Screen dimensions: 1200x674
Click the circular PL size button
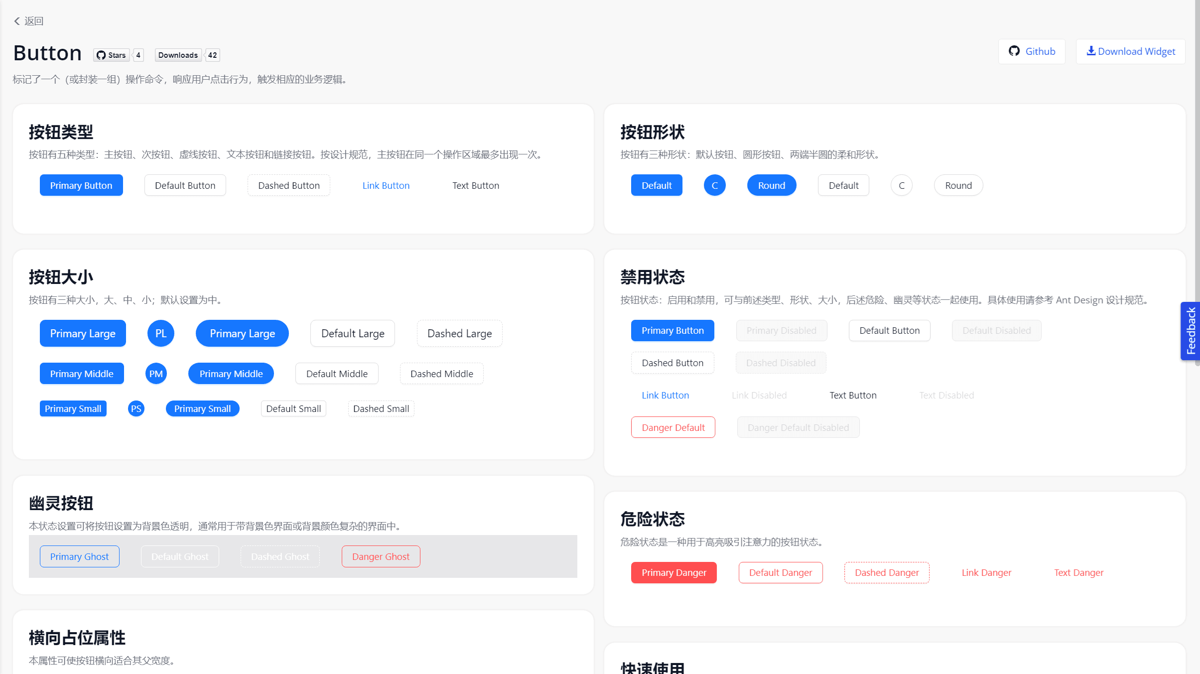(160, 333)
